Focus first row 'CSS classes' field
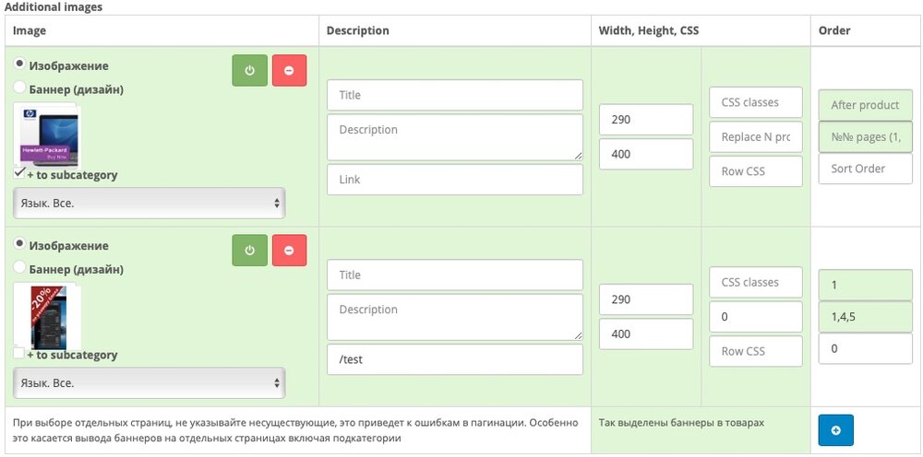This screenshot has height=457, width=923. click(756, 102)
